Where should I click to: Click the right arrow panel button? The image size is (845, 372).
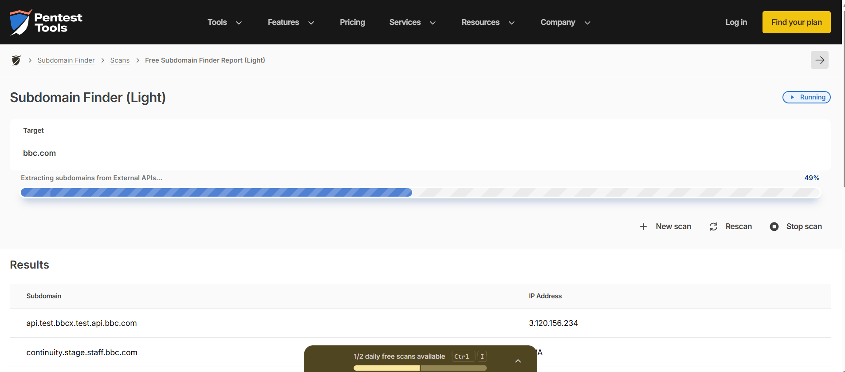819,60
